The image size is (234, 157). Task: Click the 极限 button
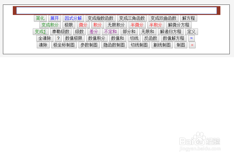(x=69, y=25)
